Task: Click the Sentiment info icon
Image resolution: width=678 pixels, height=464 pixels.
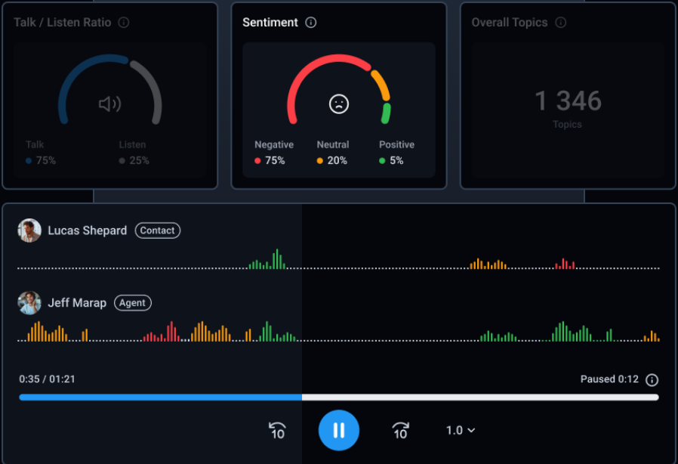Action: [310, 23]
